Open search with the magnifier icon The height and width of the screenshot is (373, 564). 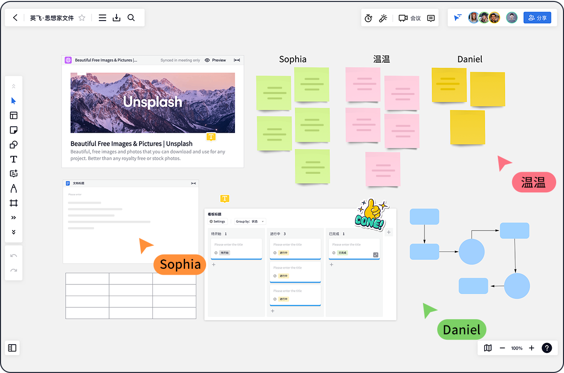coord(131,18)
